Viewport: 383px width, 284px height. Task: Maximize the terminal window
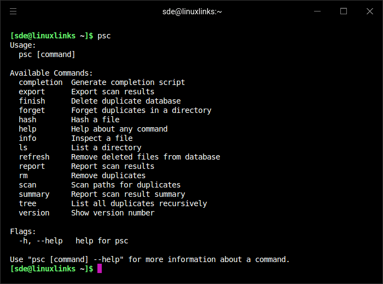(x=344, y=11)
